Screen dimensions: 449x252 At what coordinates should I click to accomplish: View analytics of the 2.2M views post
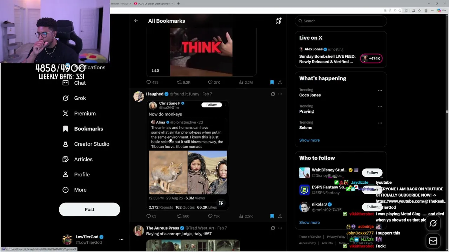(x=246, y=82)
